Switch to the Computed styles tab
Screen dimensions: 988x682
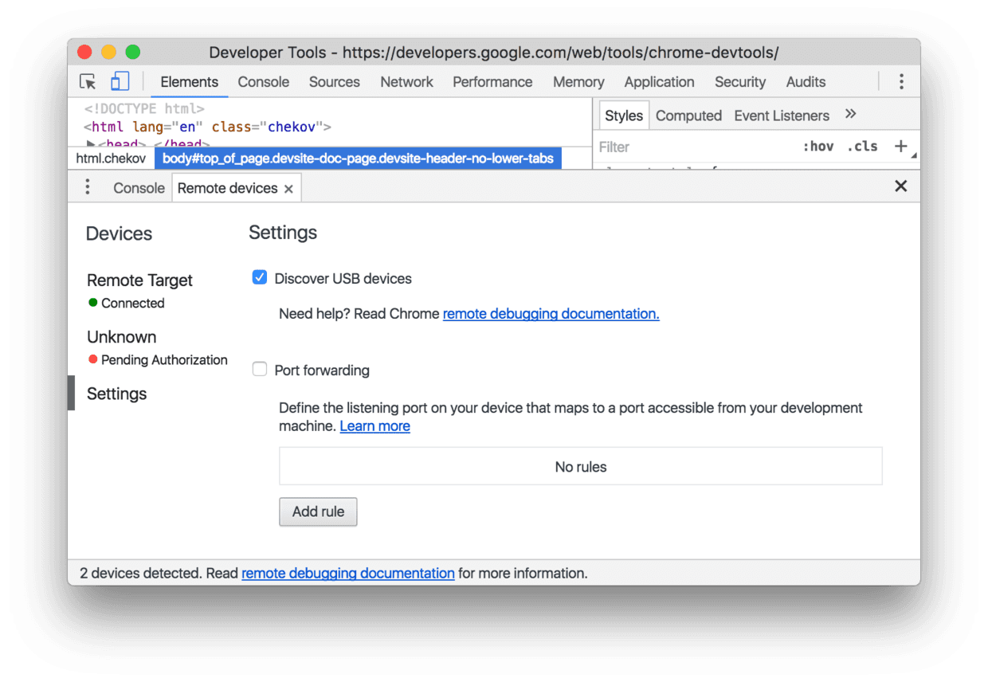point(688,115)
